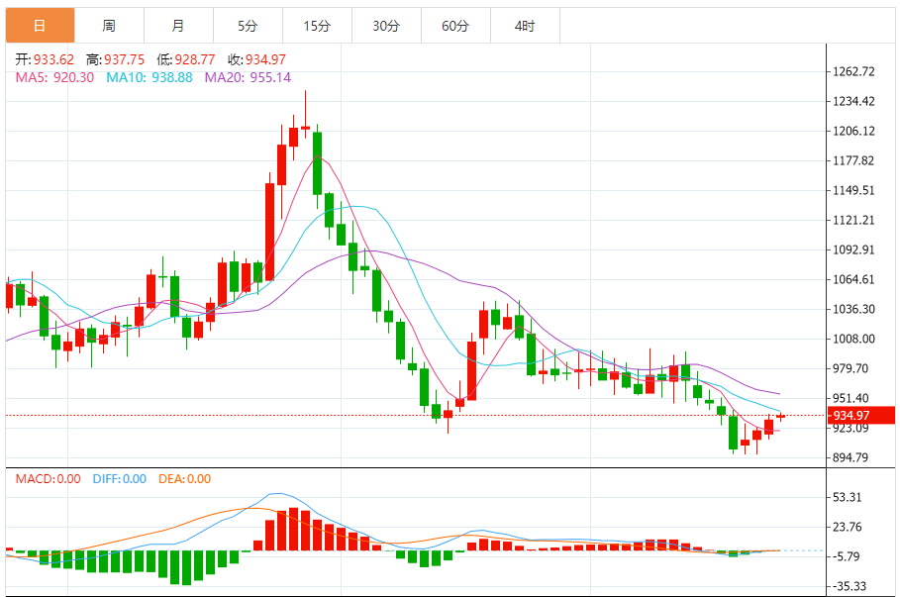The width and height of the screenshot is (900, 597).
Task: Switch to the 月 monthly tab
Action: pos(178,26)
